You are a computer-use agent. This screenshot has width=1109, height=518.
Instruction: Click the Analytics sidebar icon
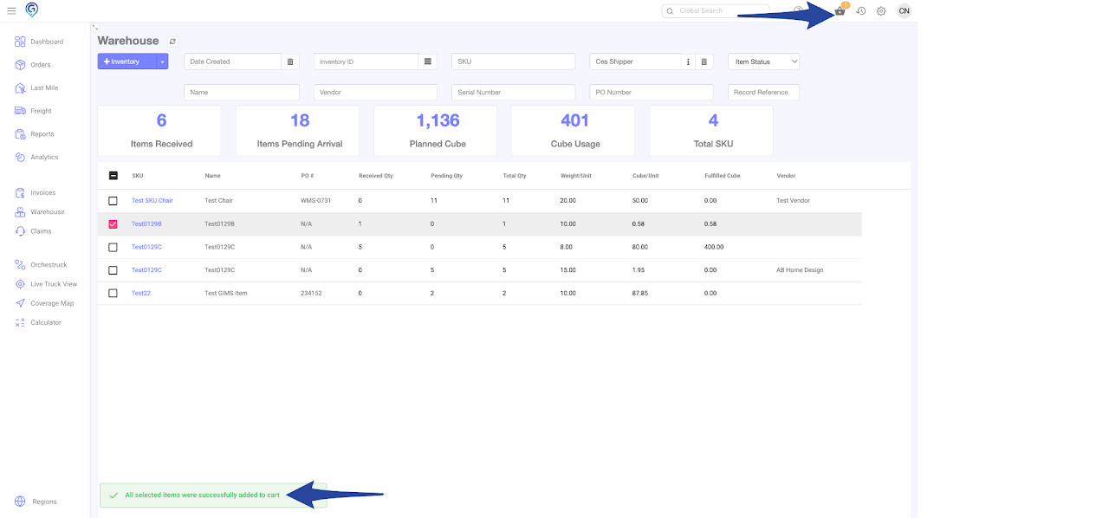[20, 157]
